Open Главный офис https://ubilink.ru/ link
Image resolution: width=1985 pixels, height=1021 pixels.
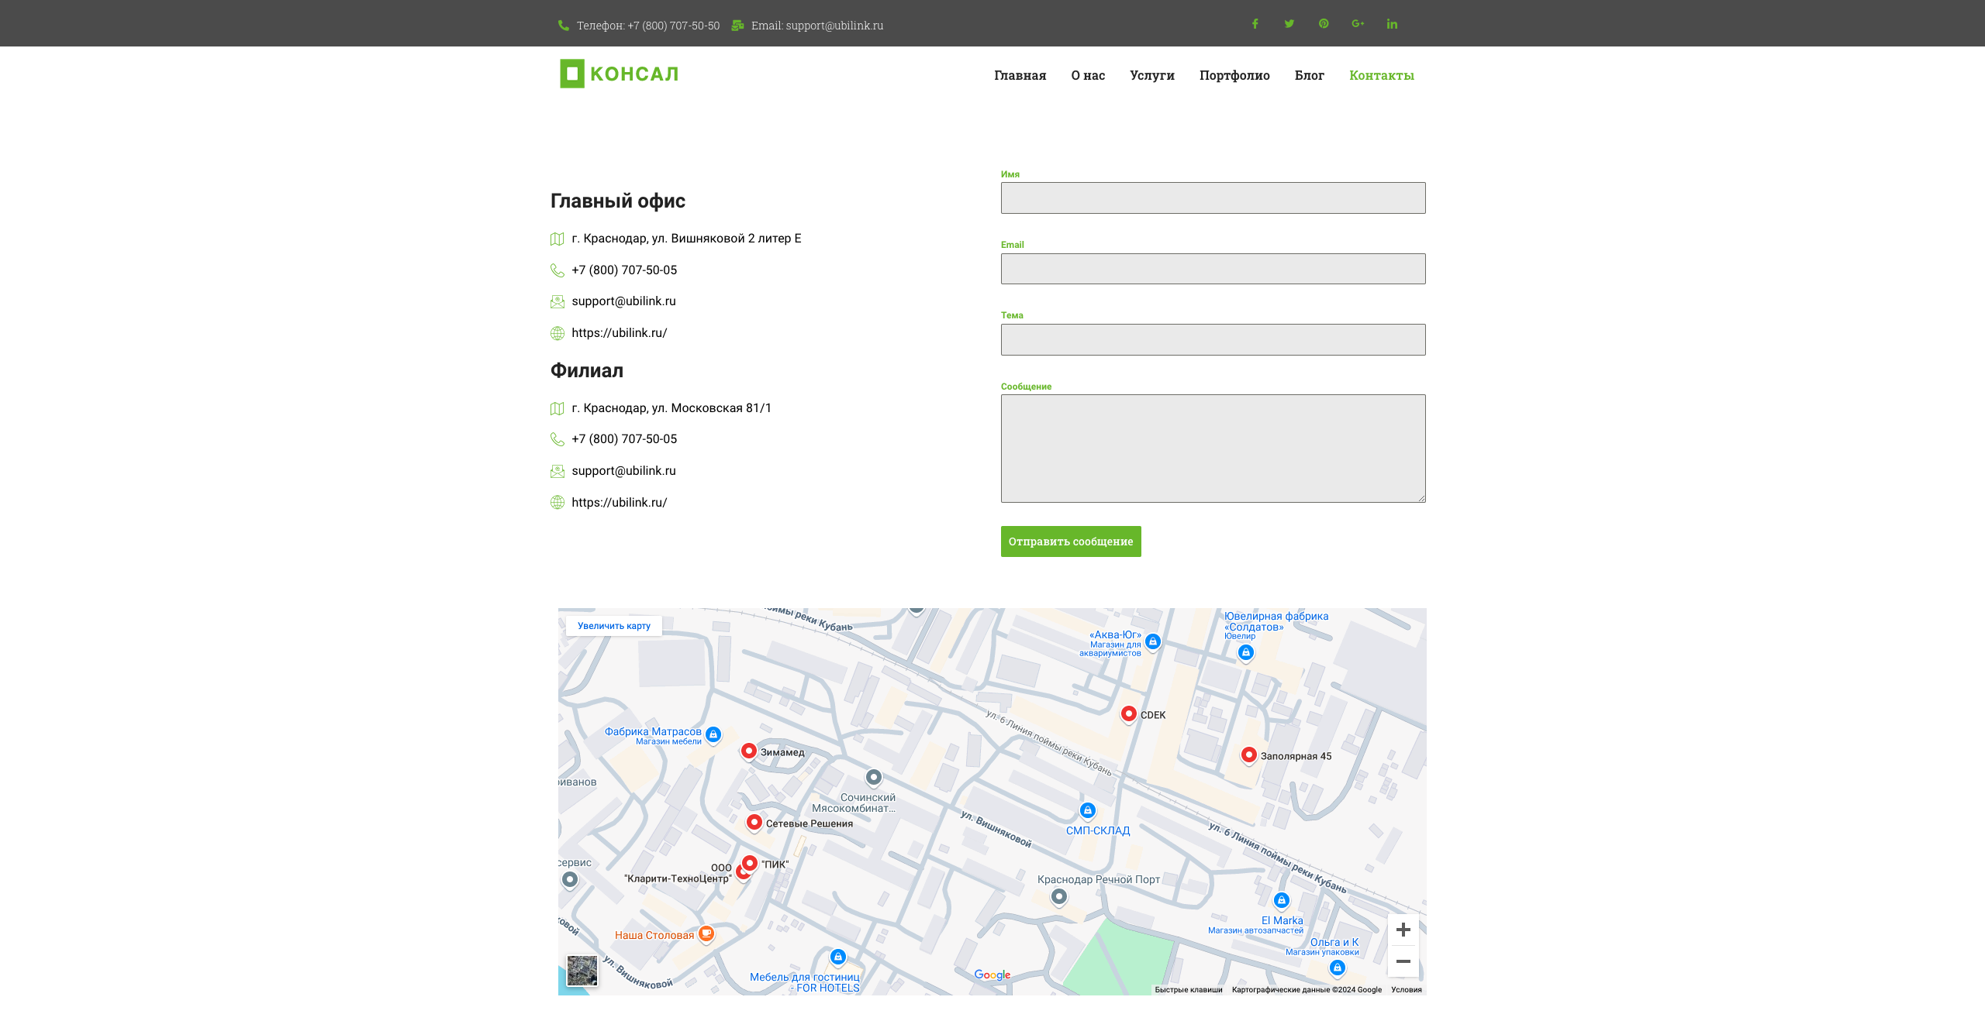[x=619, y=333]
